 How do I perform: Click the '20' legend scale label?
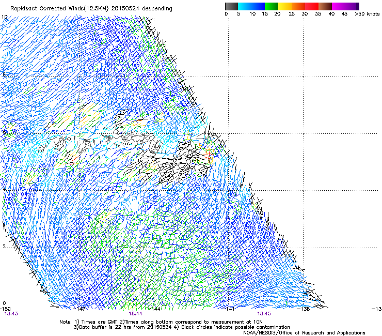[x=277, y=14]
